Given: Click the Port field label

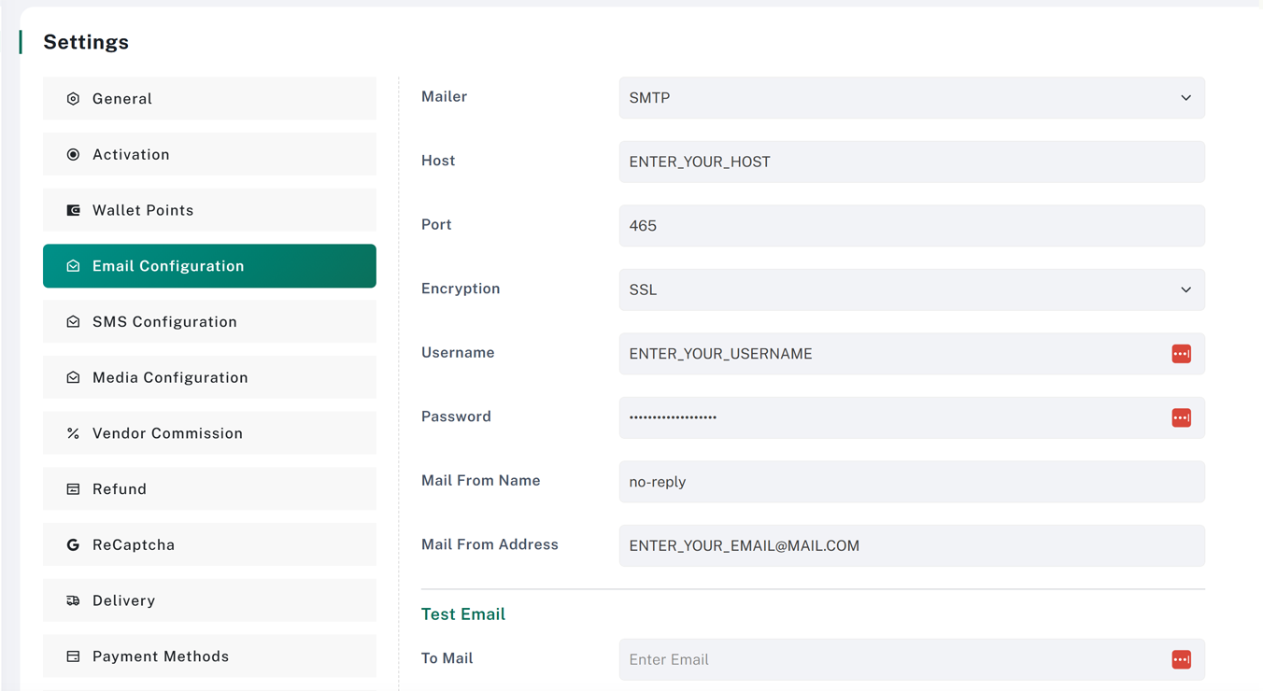Looking at the screenshot, I should coord(436,225).
